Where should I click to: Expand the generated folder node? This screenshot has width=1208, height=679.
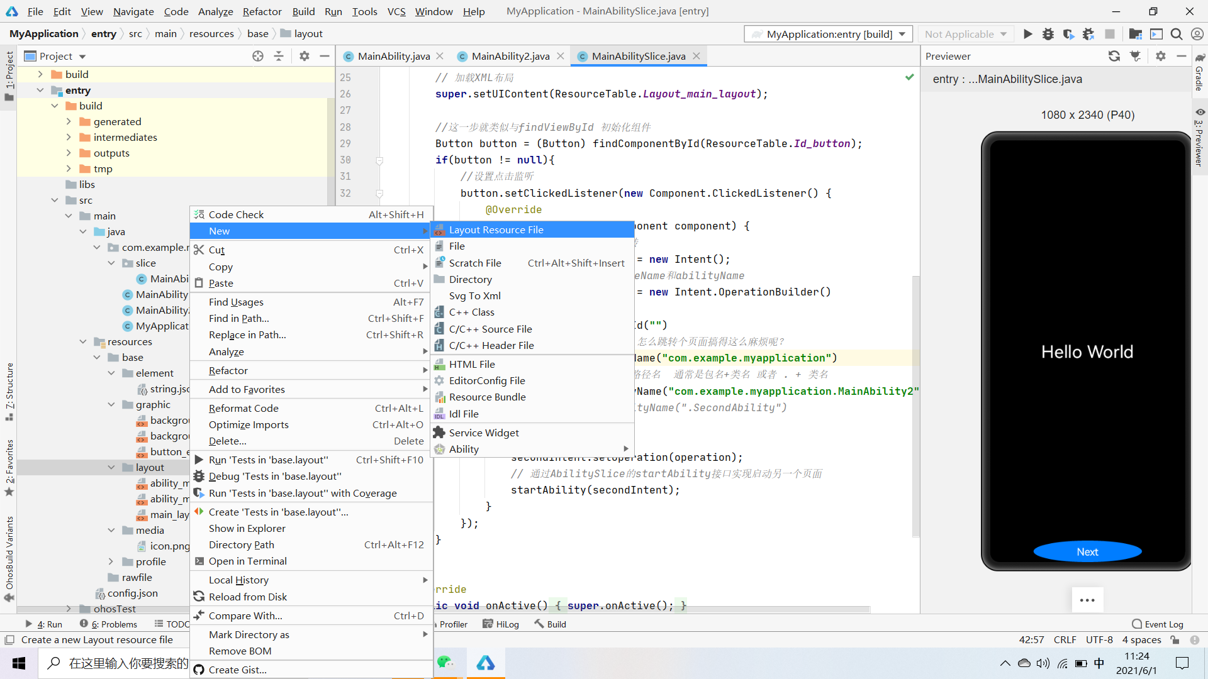69,121
